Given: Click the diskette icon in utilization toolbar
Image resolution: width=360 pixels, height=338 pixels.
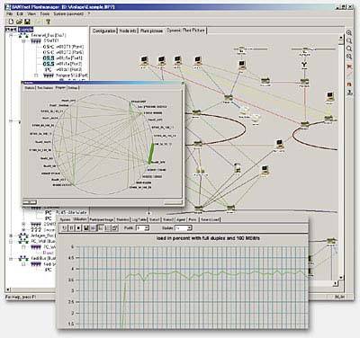Looking at the screenshot, I should coord(86,228).
